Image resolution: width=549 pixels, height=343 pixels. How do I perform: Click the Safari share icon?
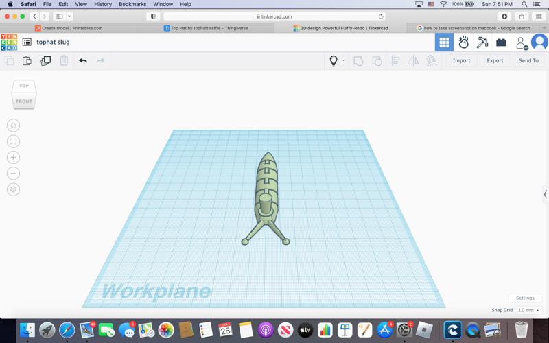coord(522,16)
